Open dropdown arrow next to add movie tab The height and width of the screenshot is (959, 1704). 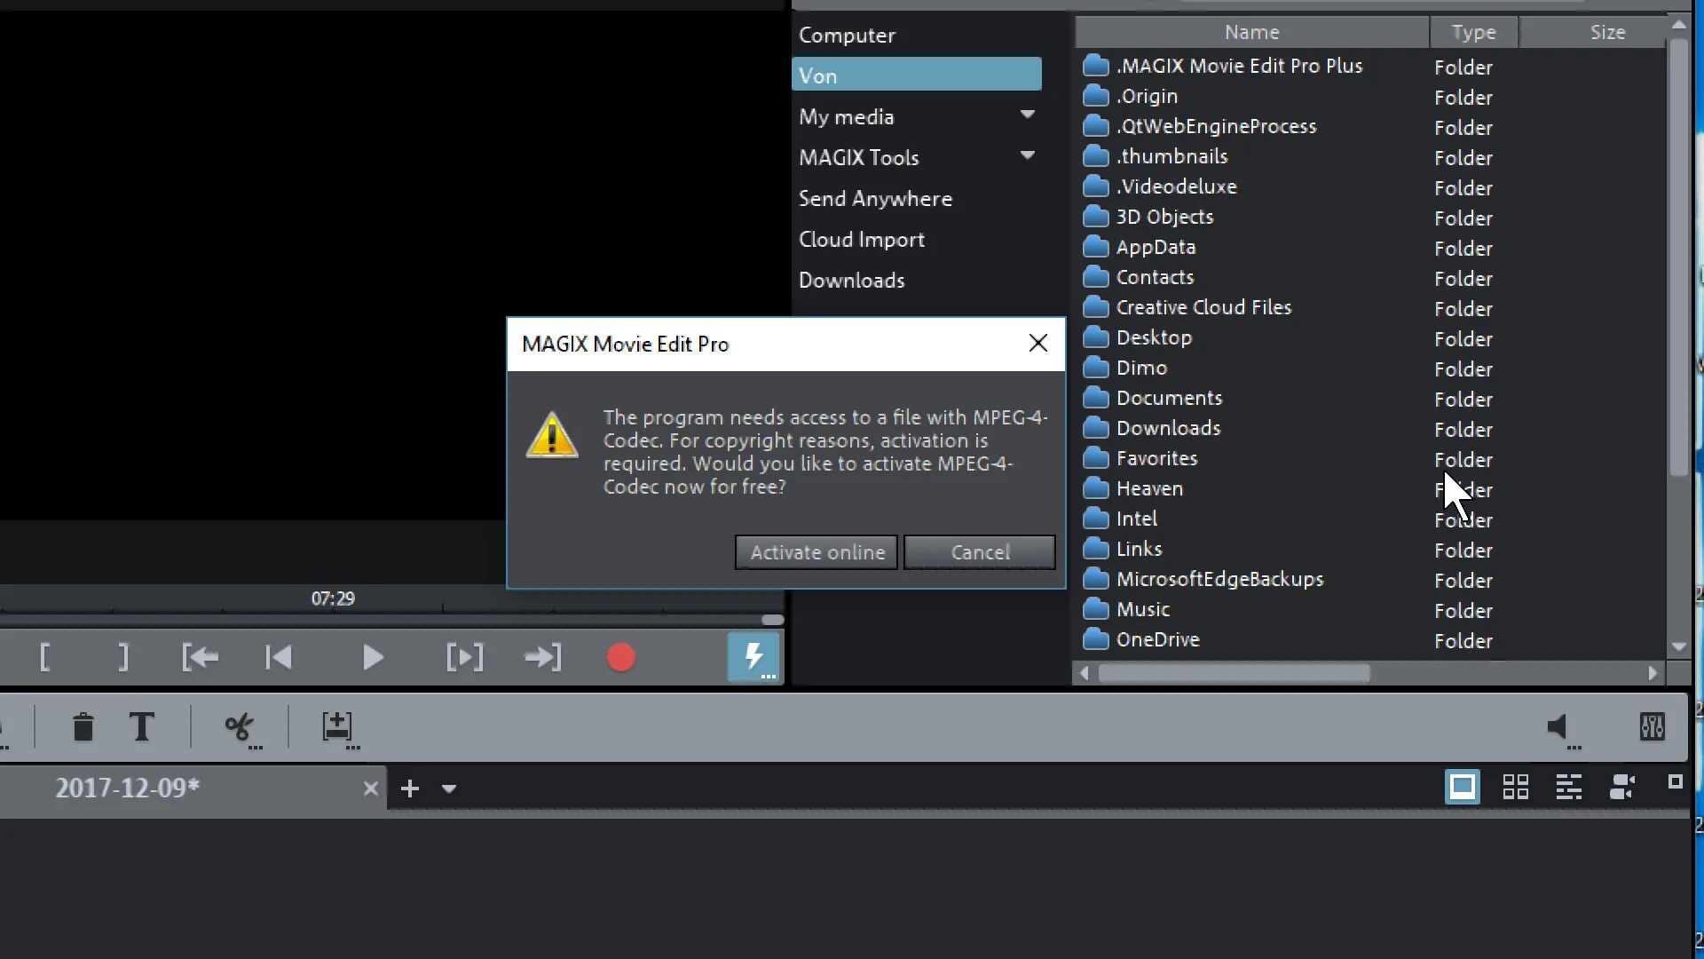(x=449, y=789)
